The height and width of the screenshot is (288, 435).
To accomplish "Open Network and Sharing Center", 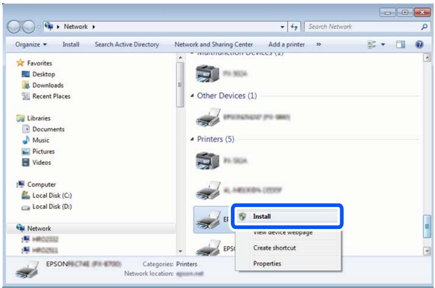I will tap(214, 44).
